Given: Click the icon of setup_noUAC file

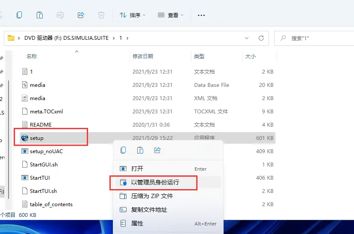Looking at the screenshot, I should (x=25, y=151).
